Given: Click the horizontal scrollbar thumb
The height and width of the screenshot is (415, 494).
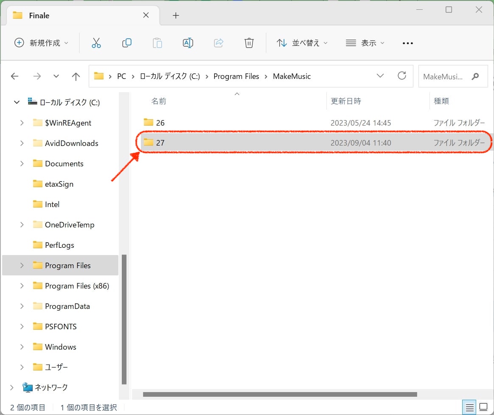Looking at the screenshot, I should point(280,394).
